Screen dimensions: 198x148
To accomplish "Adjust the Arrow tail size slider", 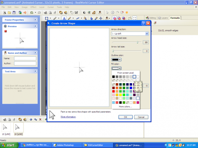I will point(113,51).
